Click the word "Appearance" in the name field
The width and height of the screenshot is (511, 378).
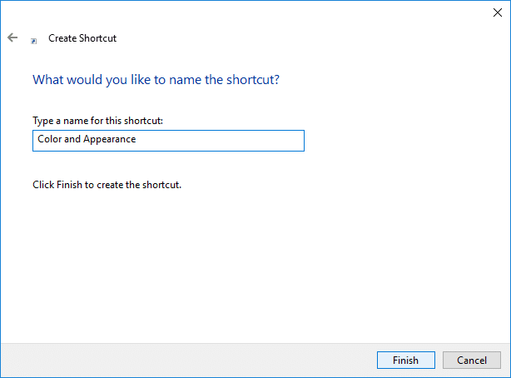click(x=110, y=140)
